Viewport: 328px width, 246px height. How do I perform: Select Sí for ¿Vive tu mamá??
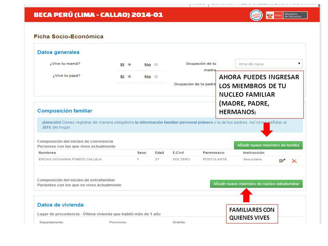click(x=129, y=65)
